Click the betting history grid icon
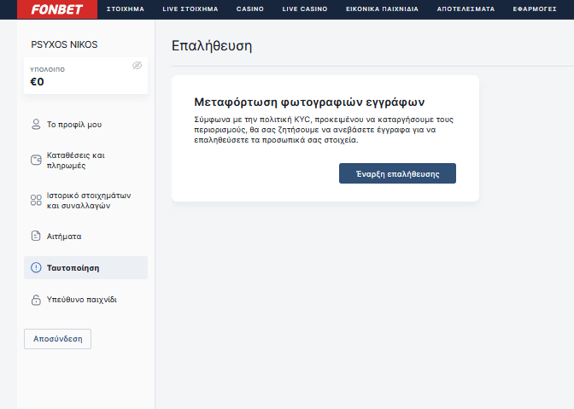This screenshot has height=409, width=574. click(36, 200)
